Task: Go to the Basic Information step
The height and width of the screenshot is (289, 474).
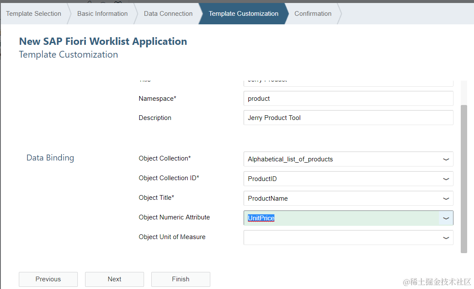Action: 103,14
